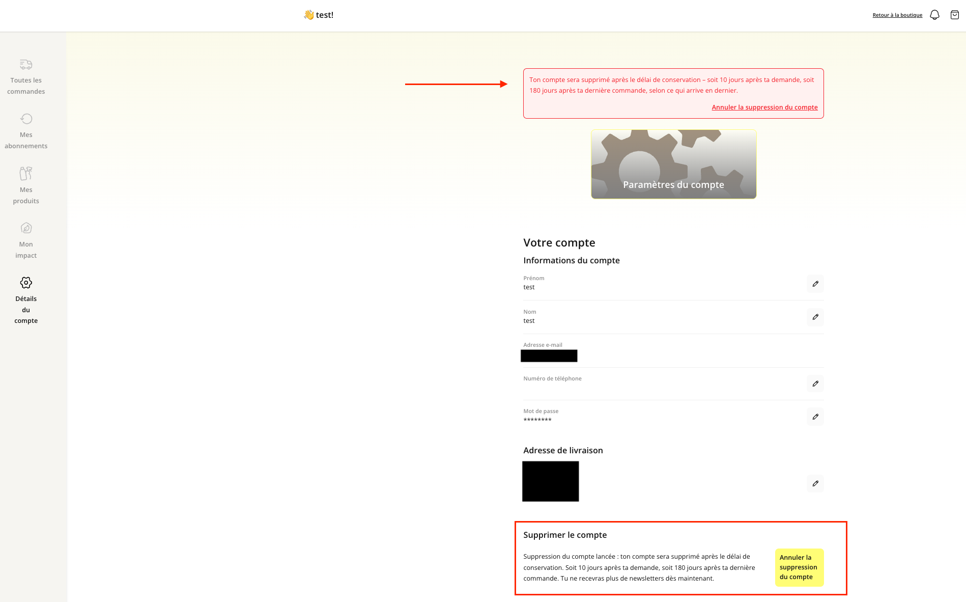
Task: Click the Paramètres du compte banner image
Action: (x=673, y=164)
